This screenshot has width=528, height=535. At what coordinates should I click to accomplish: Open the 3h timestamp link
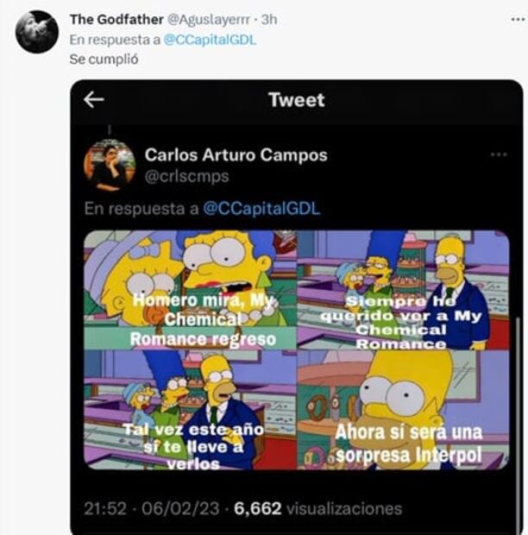coord(268,19)
